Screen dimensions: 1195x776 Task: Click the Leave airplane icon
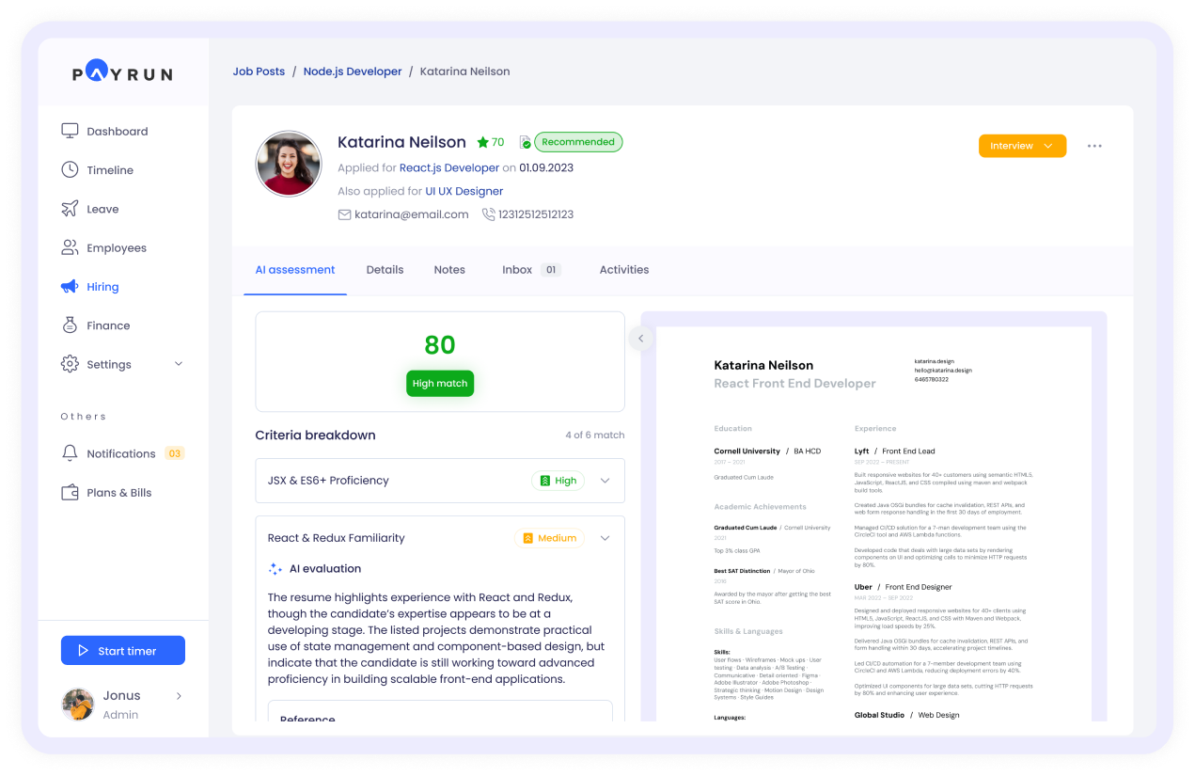click(x=70, y=209)
